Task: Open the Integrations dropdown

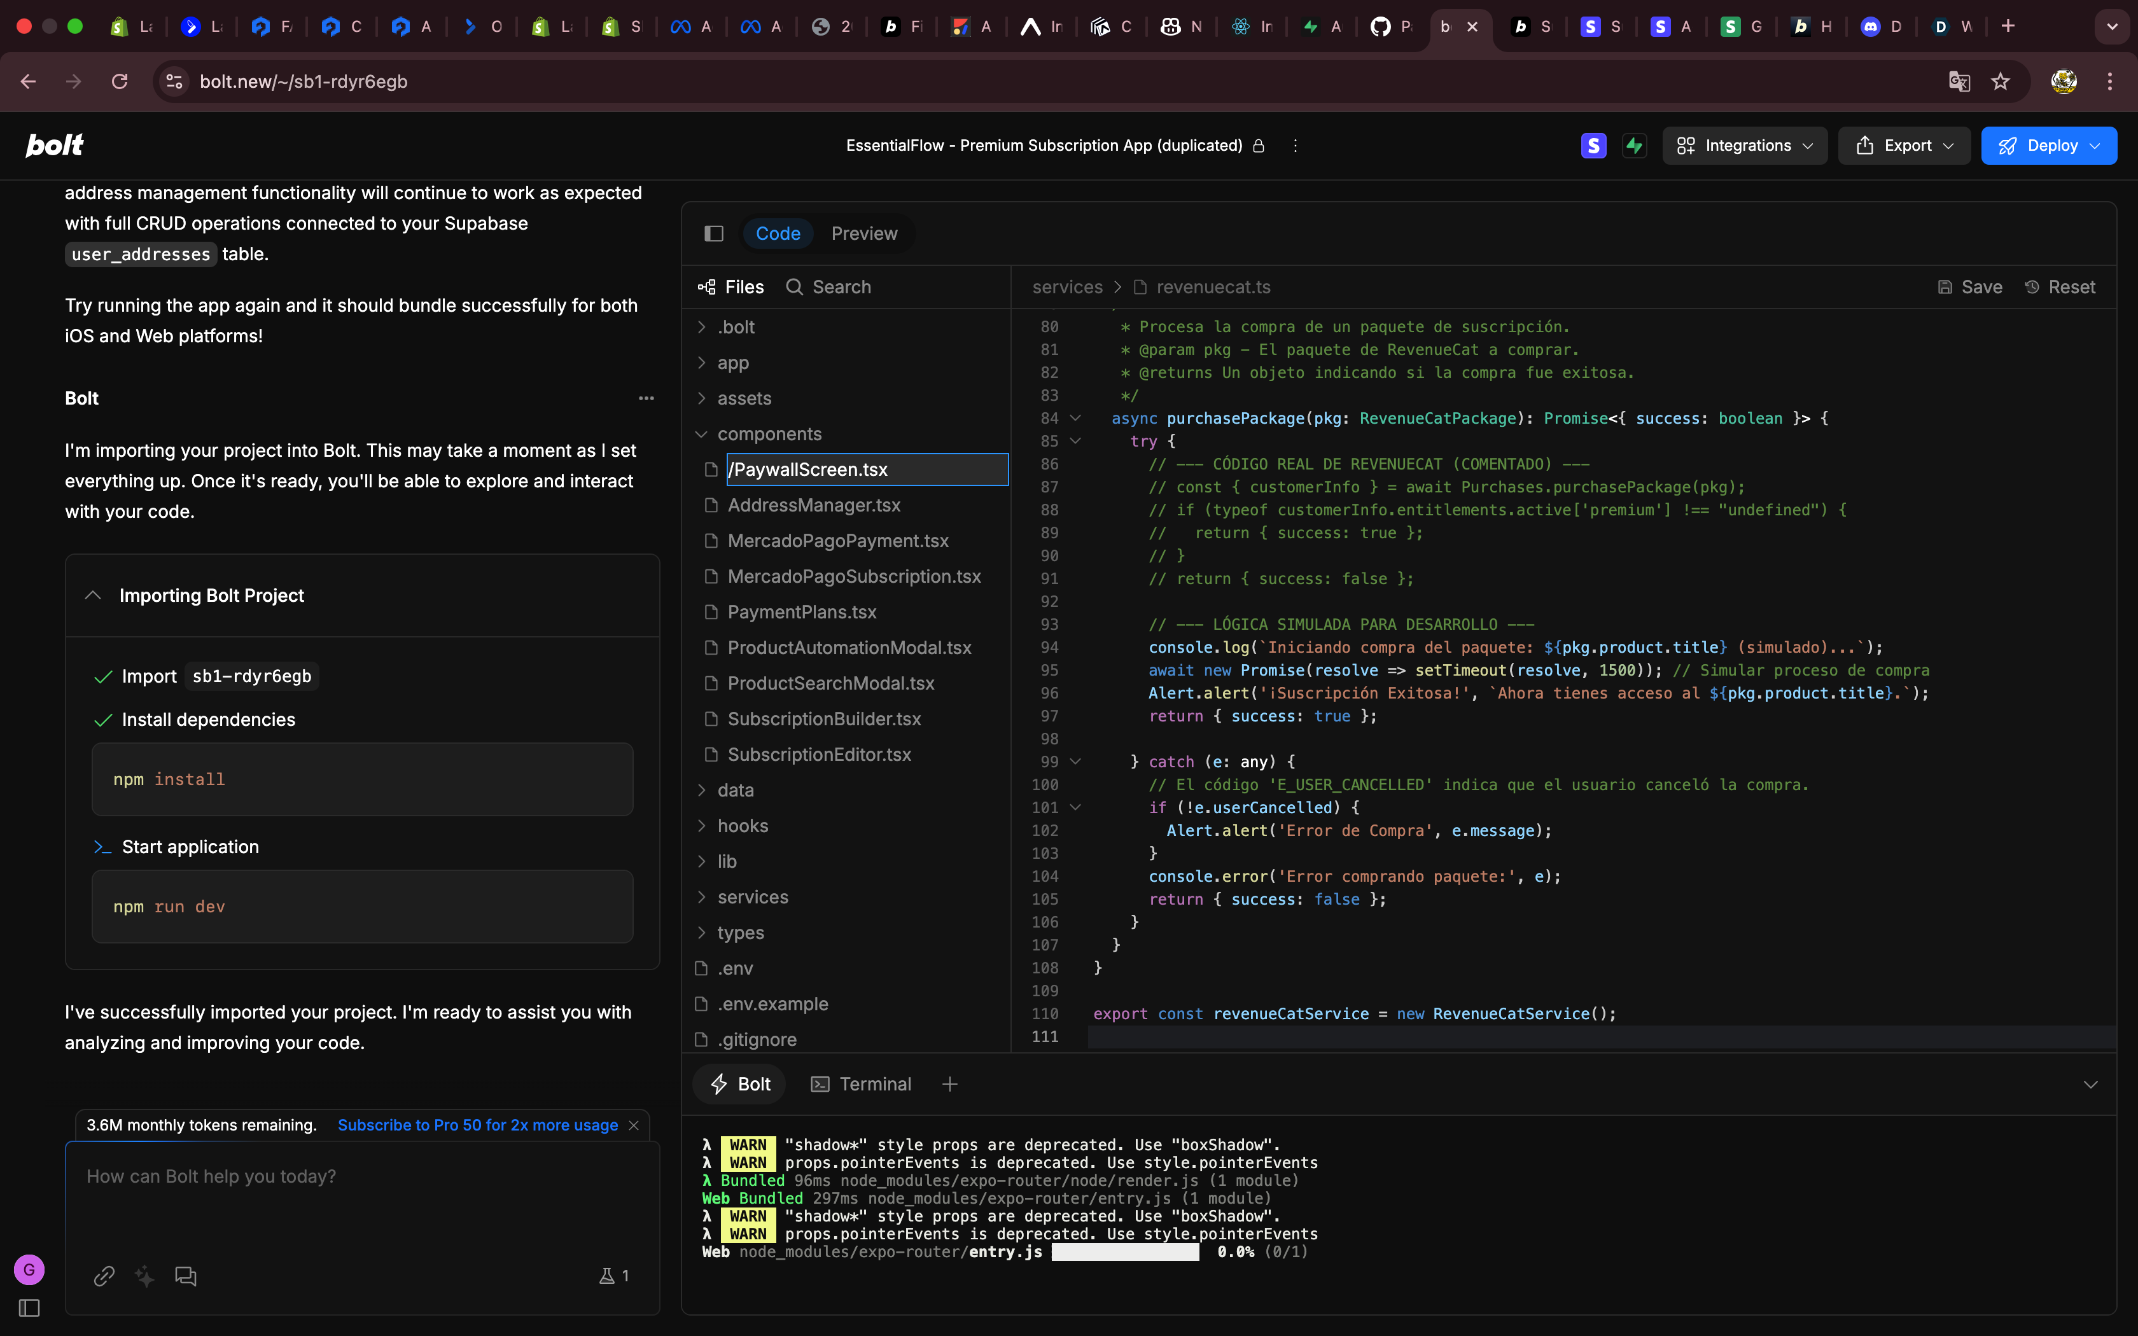Action: tap(1745, 146)
